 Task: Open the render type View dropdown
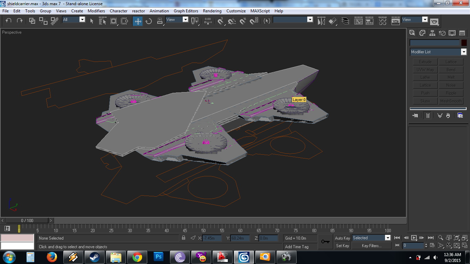415,20
